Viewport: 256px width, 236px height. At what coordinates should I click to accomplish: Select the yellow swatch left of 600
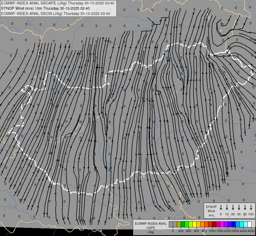coord(195,224)
